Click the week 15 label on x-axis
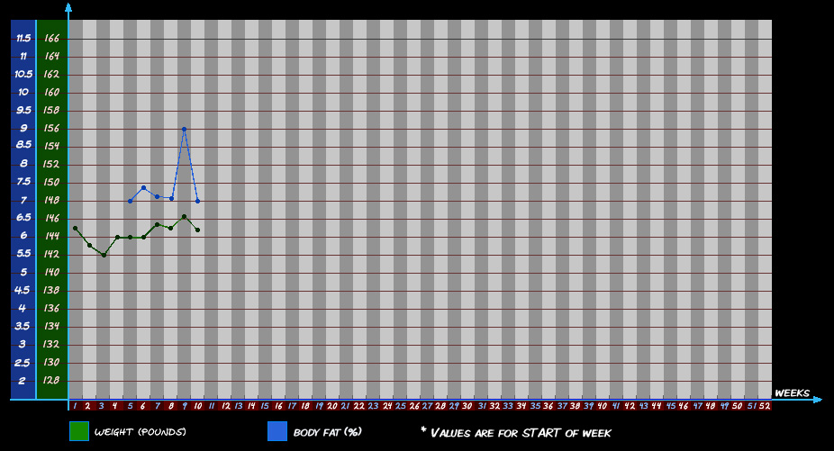This screenshot has width=834, height=451. [x=265, y=406]
